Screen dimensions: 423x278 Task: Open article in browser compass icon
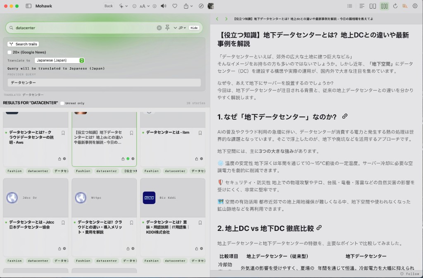point(201,6)
